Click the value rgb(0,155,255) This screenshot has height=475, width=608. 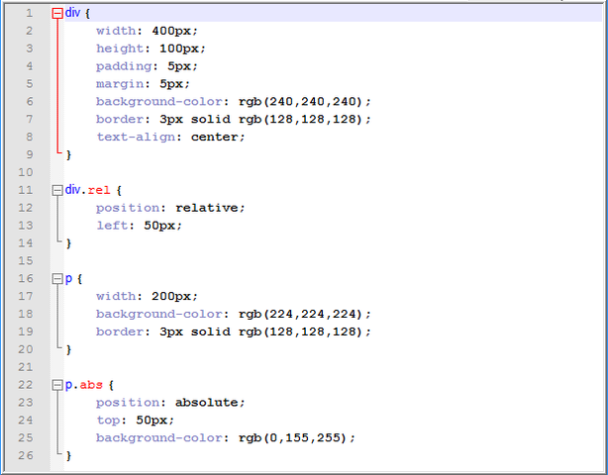[292, 438]
